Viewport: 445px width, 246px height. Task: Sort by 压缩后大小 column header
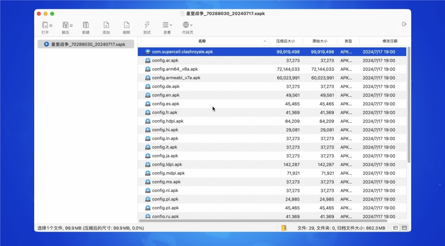286,41
